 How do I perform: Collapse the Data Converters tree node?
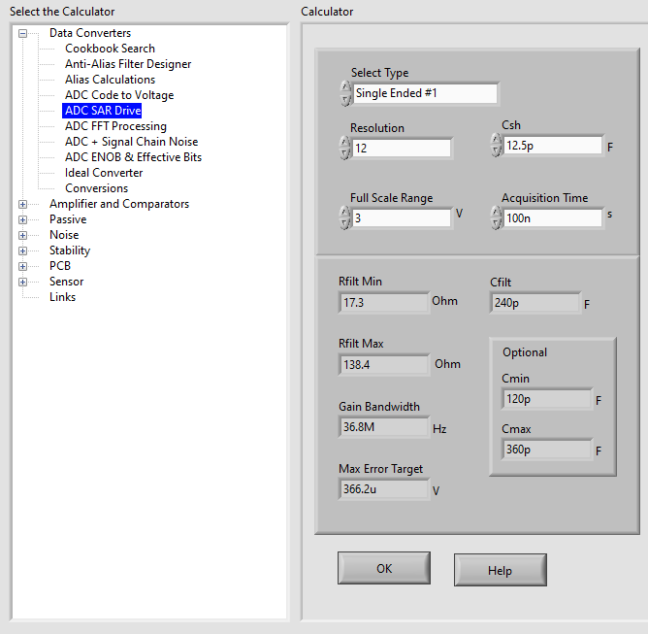(x=22, y=33)
